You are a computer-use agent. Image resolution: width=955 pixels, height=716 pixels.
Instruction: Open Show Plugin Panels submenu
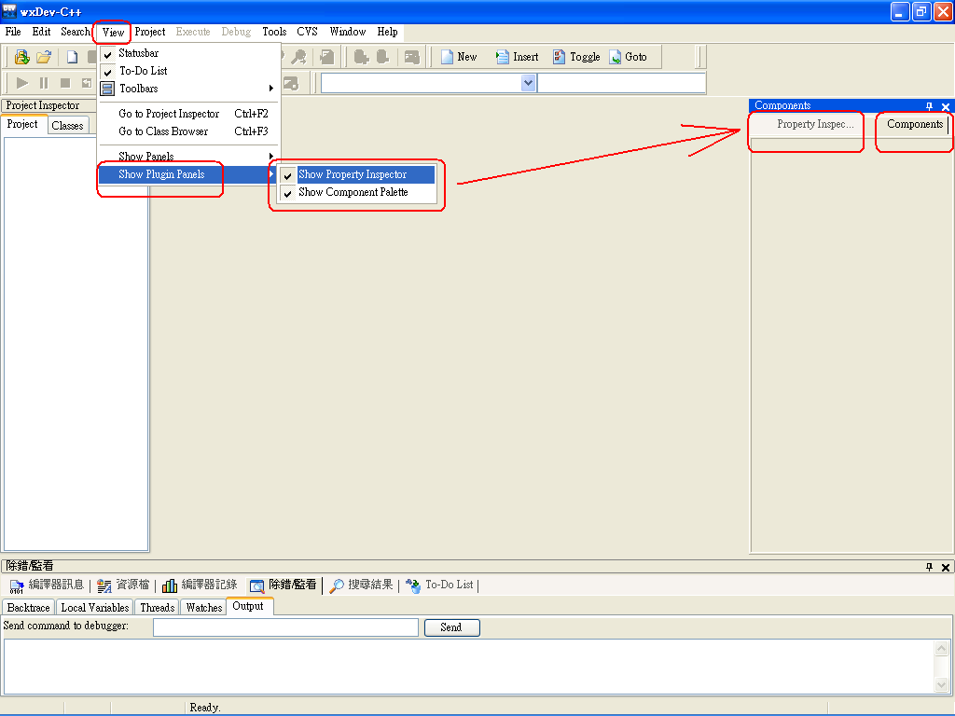[x=189, y=174]
